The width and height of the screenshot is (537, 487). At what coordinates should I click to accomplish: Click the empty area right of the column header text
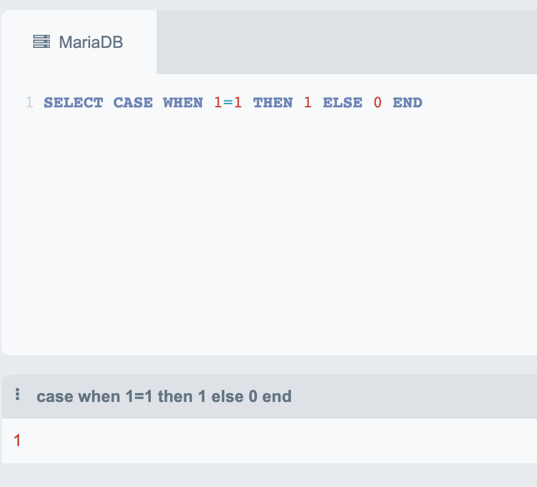(x=414, y=396)
